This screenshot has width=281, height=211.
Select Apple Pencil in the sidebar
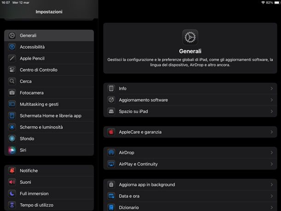[x=32, y=58]
